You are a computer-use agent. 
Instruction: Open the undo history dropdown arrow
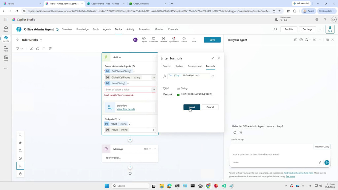point(22,49)
